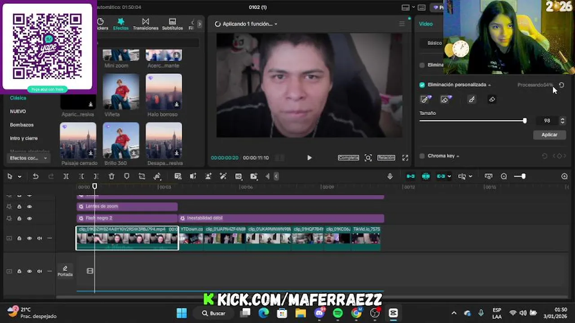This screenshot has width=575, height=323.
Task: Enable the Chroma key checkbox
Action: pos(422,156)
